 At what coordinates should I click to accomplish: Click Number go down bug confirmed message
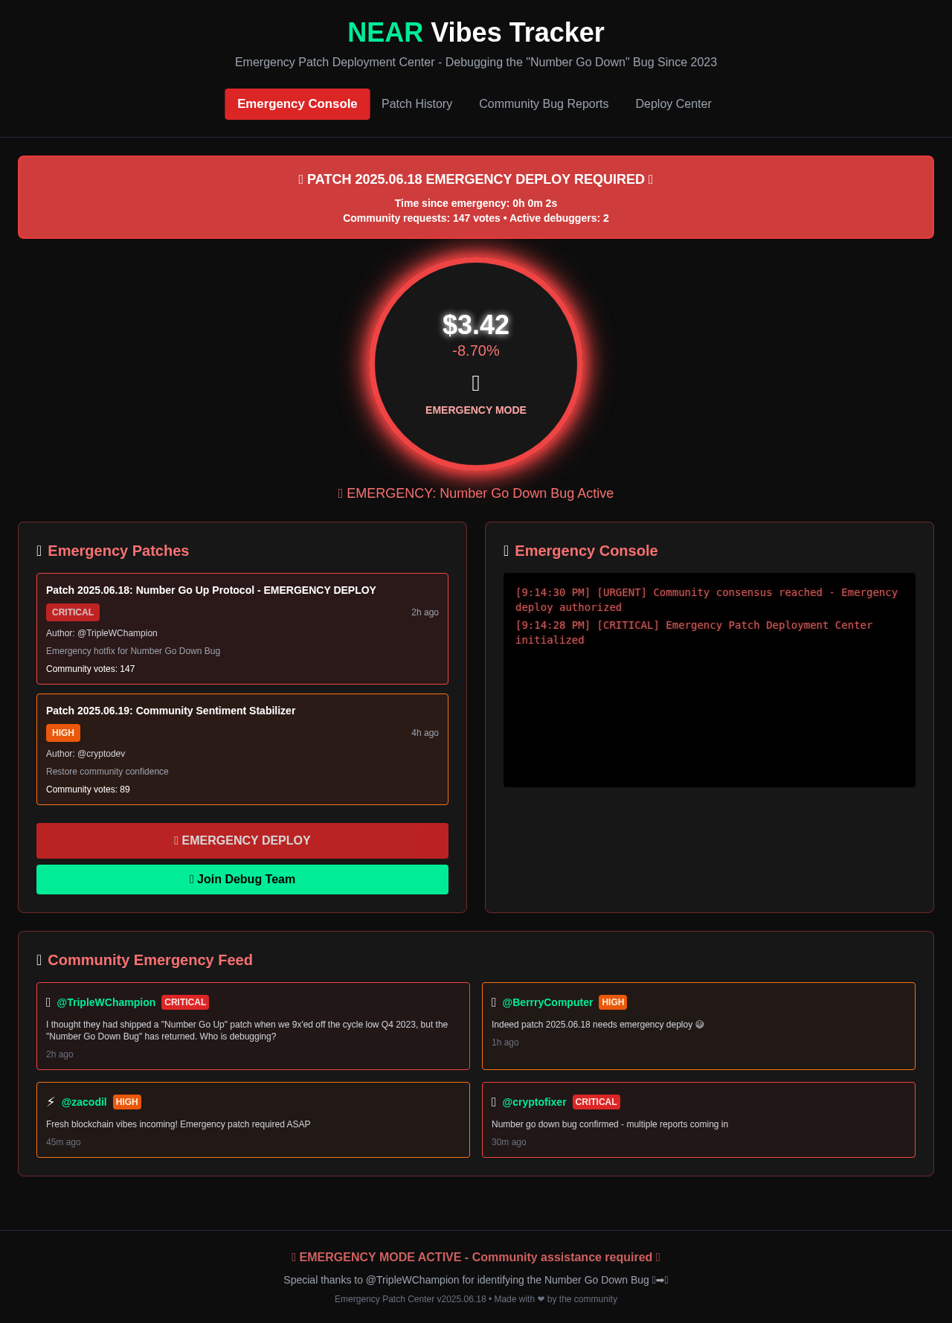pos(610,1124)
